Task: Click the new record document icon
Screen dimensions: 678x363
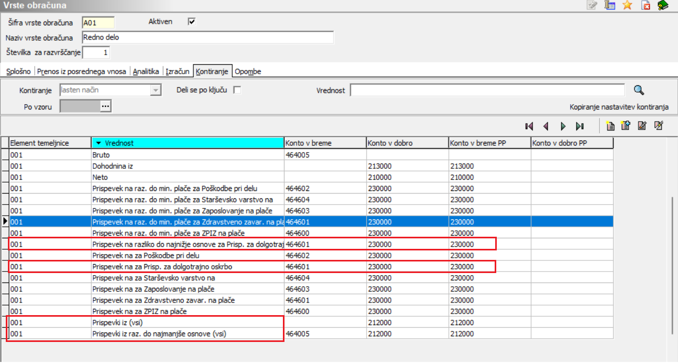Action: tap(610, 126)
